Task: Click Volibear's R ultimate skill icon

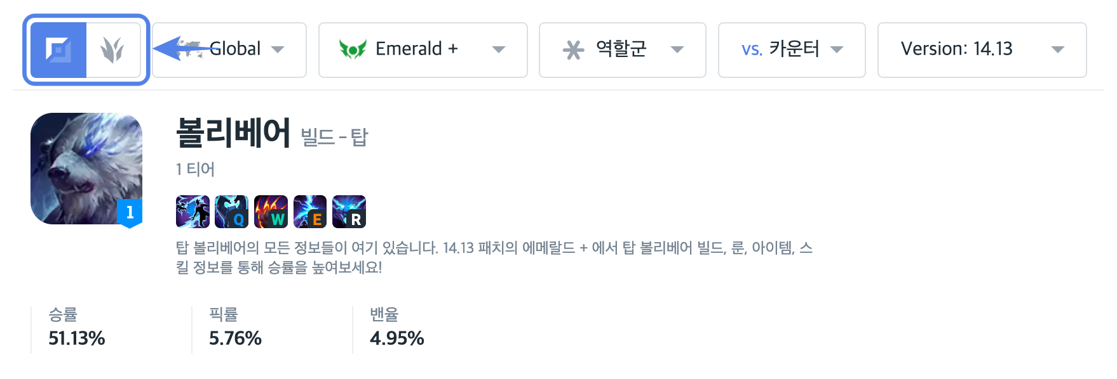Action: pyautogui.click(x=349, y=212)
